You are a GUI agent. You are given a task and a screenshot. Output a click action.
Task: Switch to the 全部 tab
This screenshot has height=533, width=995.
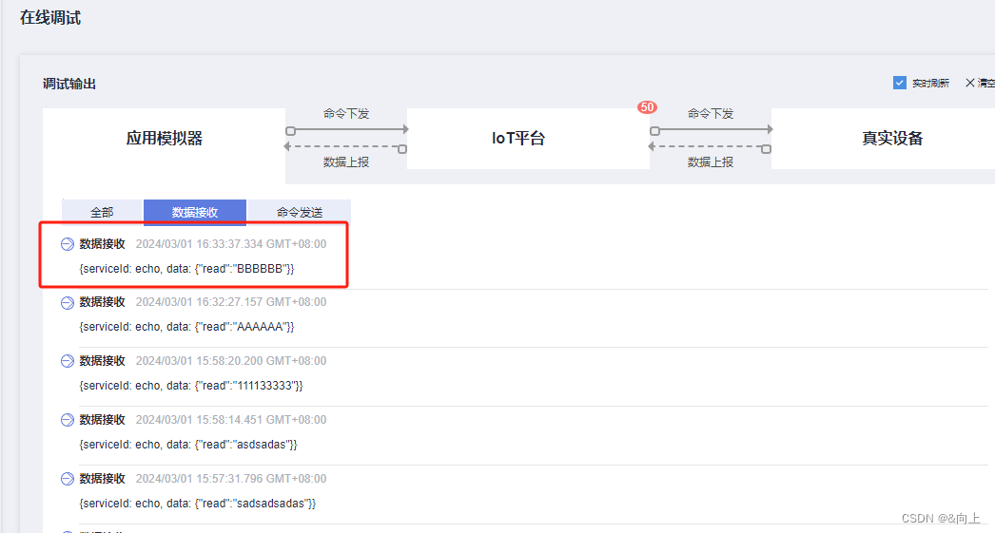pos(102,212)
